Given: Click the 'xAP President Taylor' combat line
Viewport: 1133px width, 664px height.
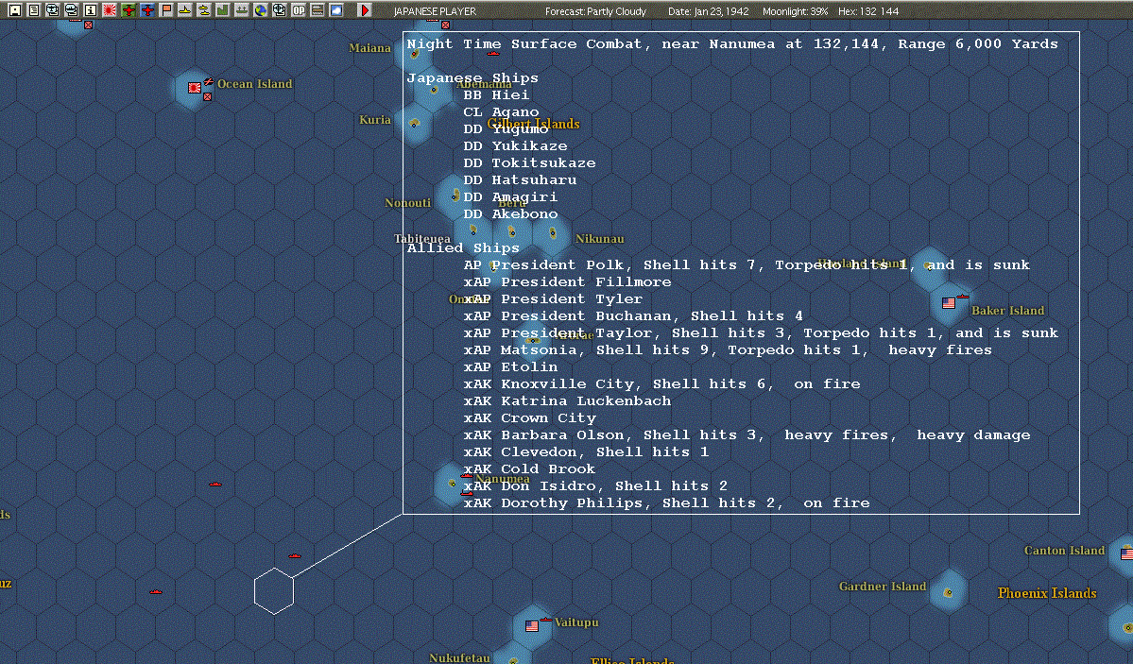Looking at the screenshot, I should coord(761,333).
